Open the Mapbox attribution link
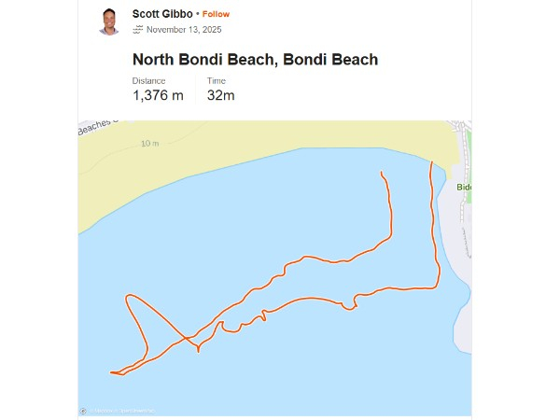This screenshot has width=560, height=420. [103, 411]
